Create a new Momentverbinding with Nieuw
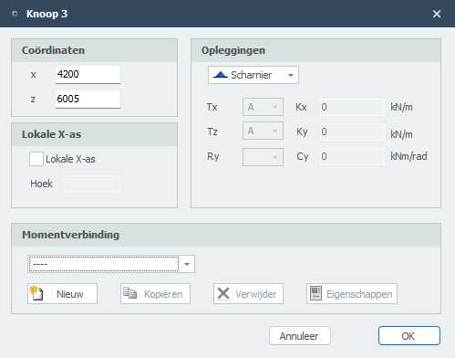The image size is (455, 358). point(62,294)
